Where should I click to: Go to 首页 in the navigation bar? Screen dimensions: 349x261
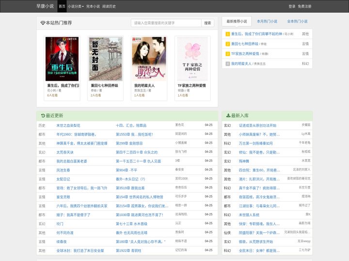[x=62, y=6]
